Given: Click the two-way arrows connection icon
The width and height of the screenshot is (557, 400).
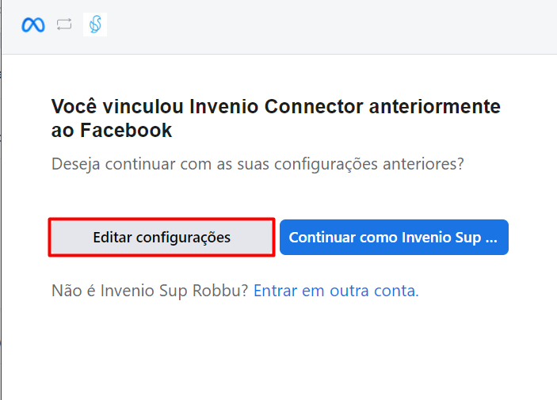Looking at the screenshot, I should [x=64, y=25].
